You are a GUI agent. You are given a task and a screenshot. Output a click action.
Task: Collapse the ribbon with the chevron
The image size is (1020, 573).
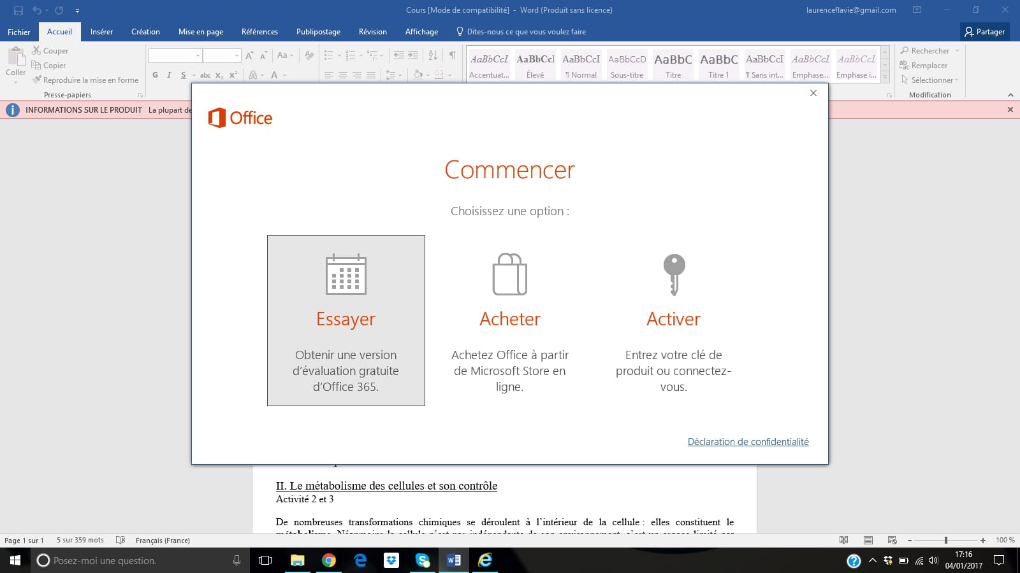point(1010,95)
